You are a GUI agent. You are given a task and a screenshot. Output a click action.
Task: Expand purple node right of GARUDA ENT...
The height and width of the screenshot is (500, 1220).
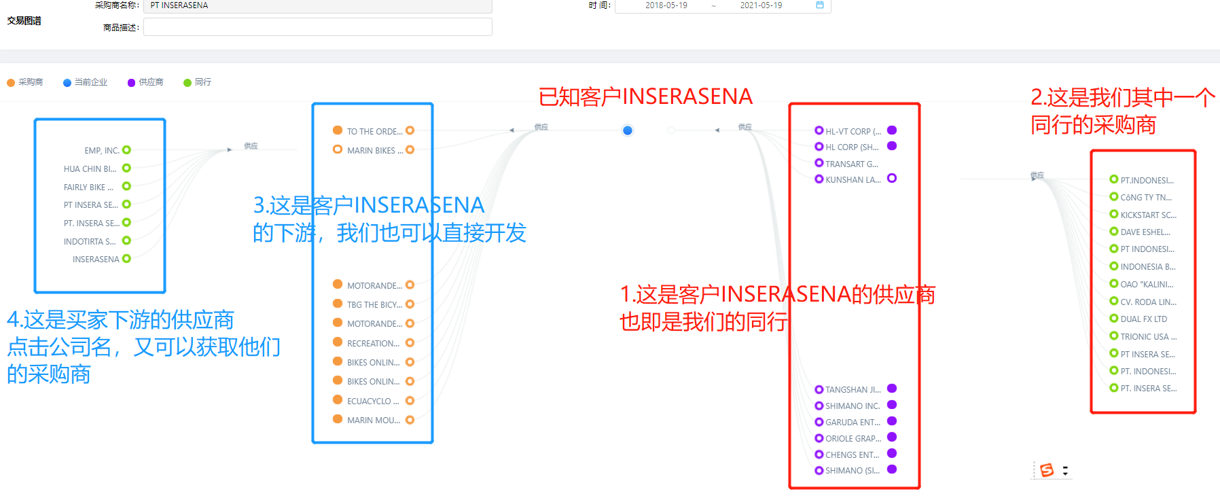coord(892,421)
